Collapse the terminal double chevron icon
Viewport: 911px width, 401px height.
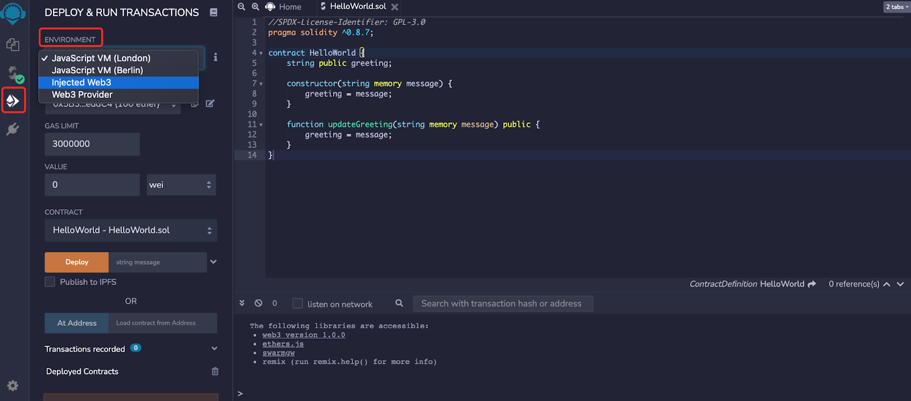242,303
